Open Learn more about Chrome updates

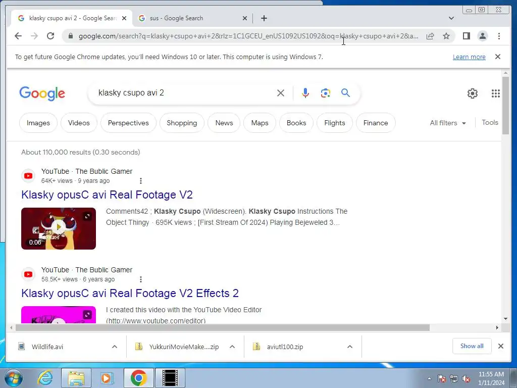pos(469,57)
